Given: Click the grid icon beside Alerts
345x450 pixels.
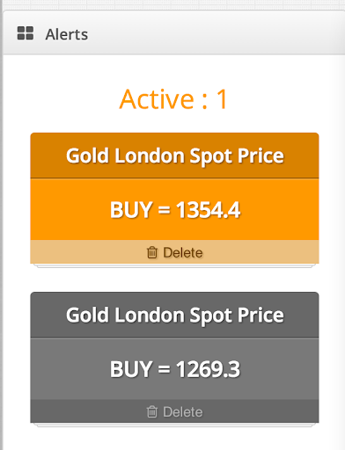Looking at the screenshot, I should (26, 33).
